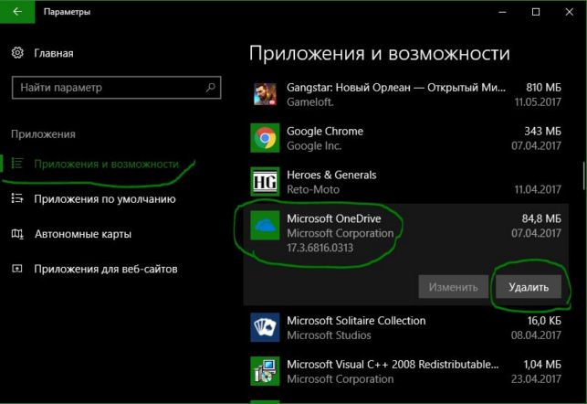Click the 11.05.2017 install date
The width and height of the screenshot is (587, 404).
click(x=538, y=102)
